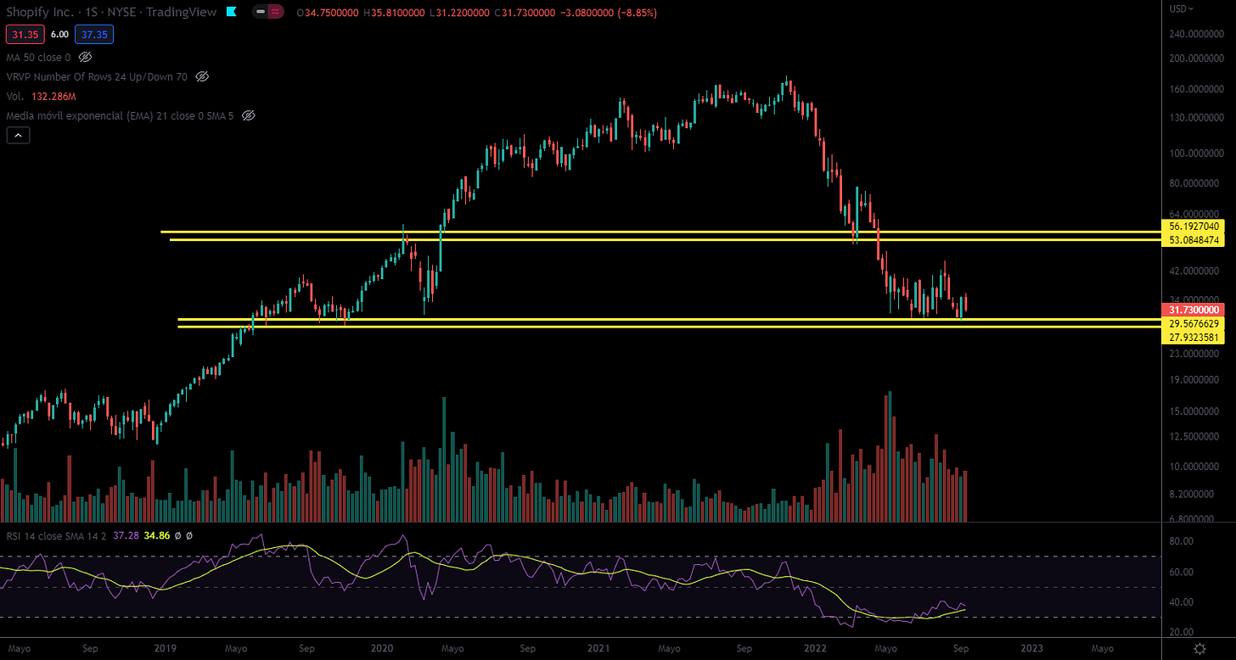Click the 20.00 level on RSI scale
The image size is (1236, 660).
pos(1182,632)
